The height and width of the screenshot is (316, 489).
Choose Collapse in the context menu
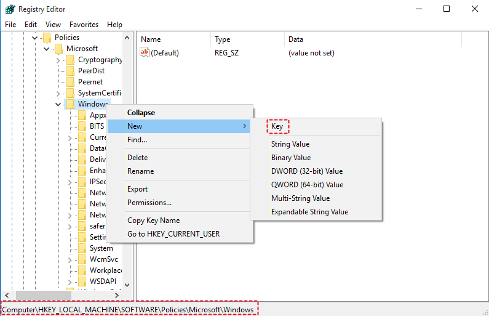click(179, 113)
